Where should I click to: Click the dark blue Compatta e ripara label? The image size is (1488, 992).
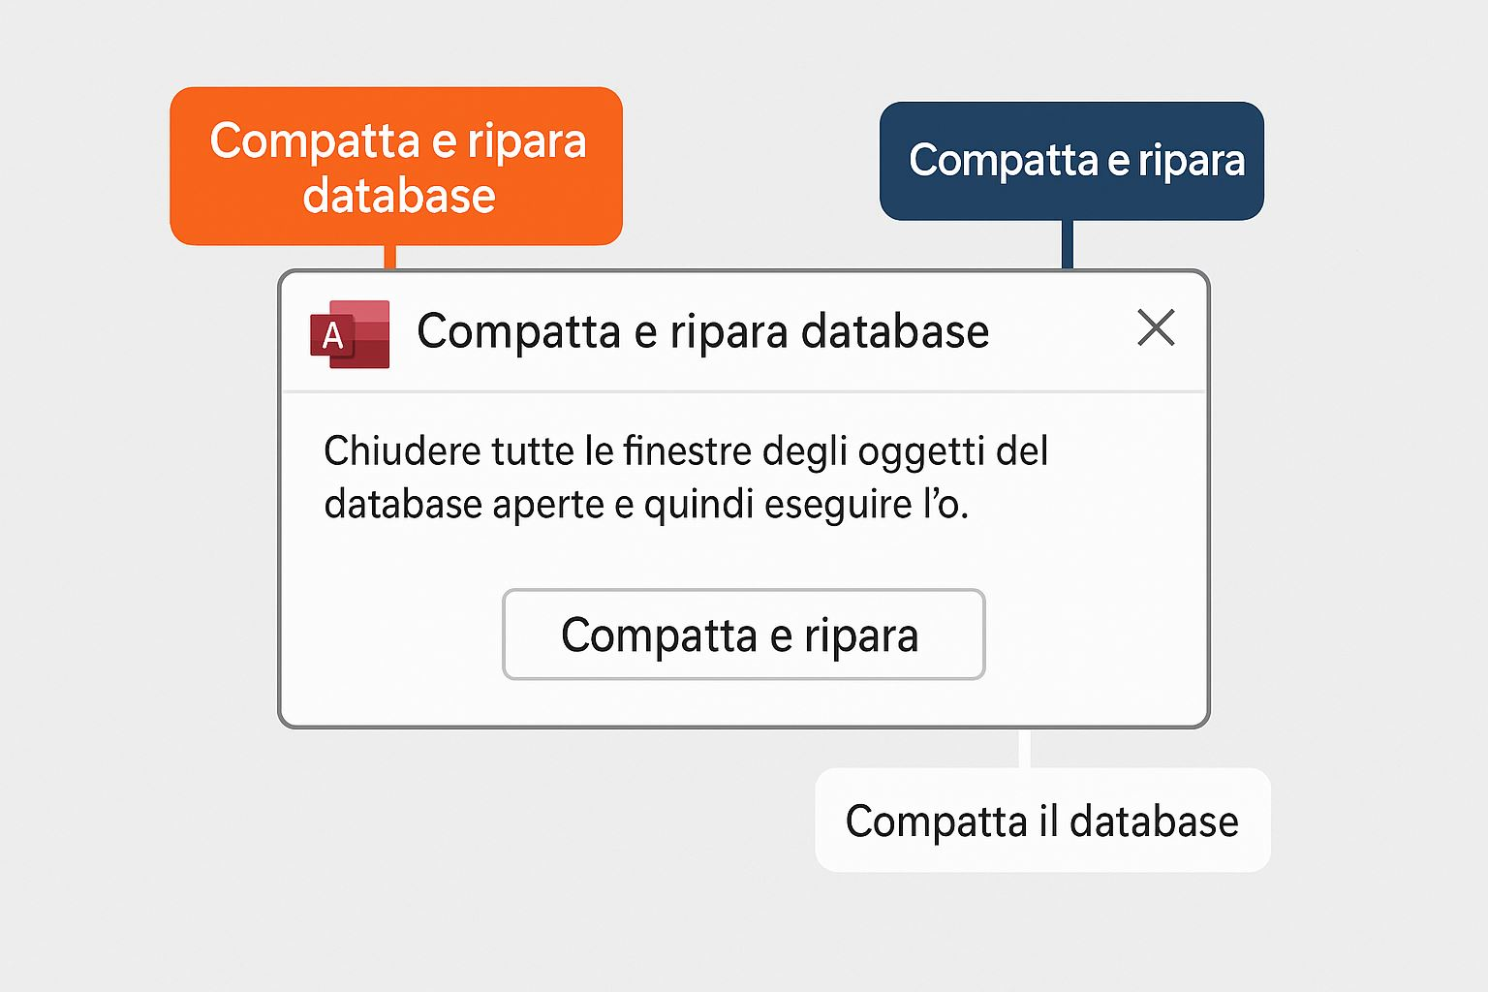[1071, 161]
